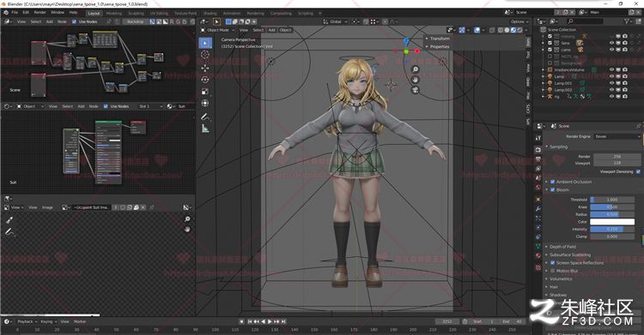
Task: Jump to the timeline start frame button
Action: click(250, 321)
